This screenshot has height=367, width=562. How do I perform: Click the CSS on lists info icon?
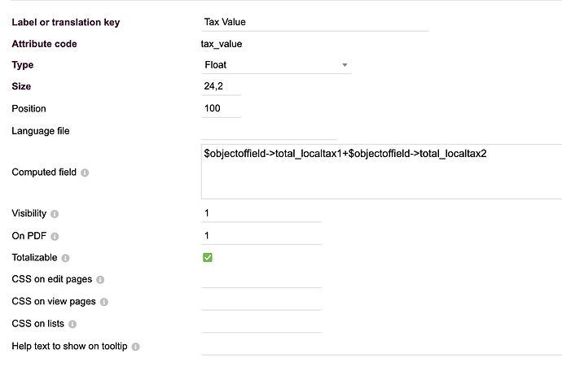[x=71, y=324]
